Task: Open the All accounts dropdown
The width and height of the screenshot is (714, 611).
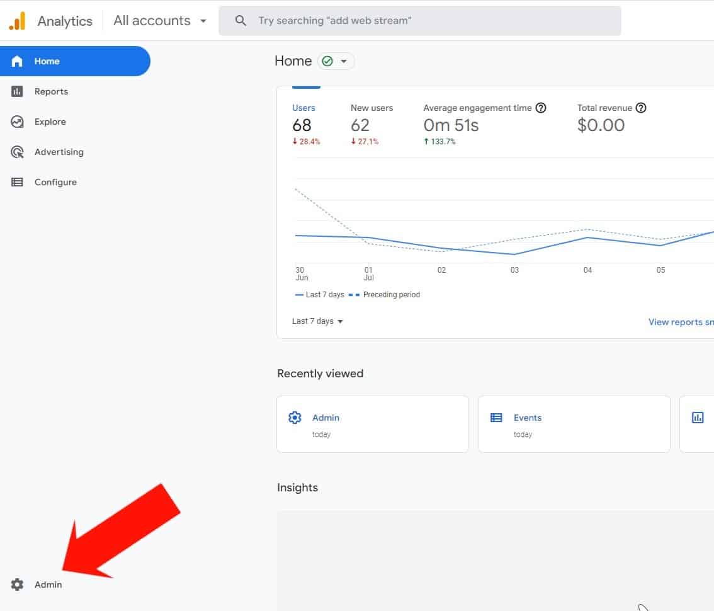Action: coord(160,21)
